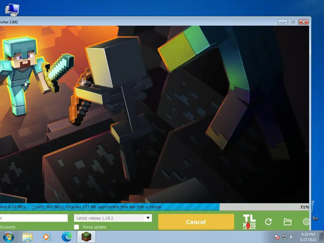Click the volume speaker tray icon
Image resolution: width=324 pixels, height=243 pixels.
tap(292, 237)
